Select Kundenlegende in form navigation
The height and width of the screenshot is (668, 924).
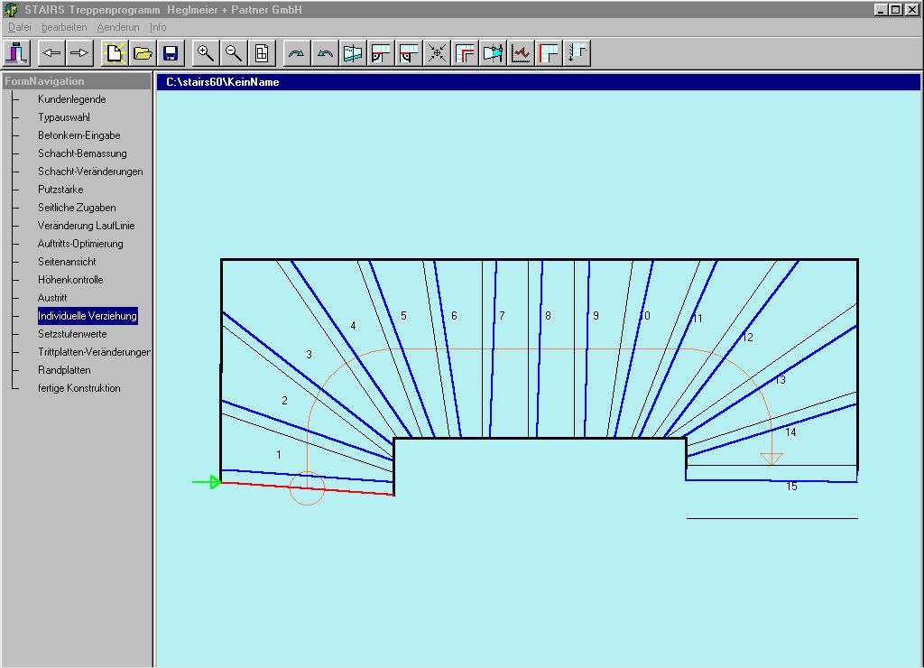click(71, 99)
